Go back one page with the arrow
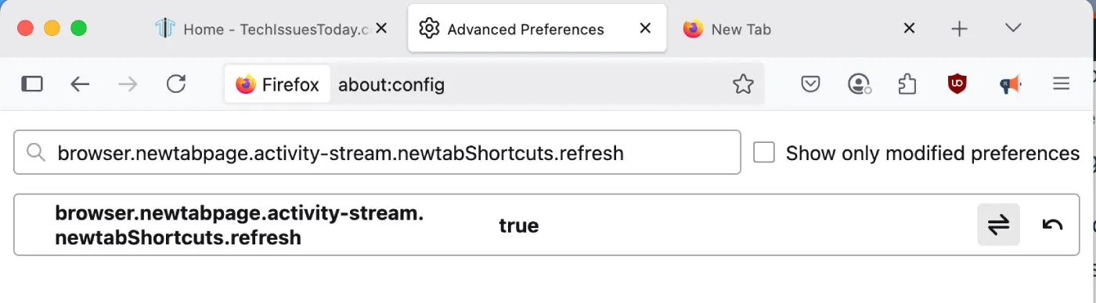The image size is (1096, 303). (x=81, y=84)
